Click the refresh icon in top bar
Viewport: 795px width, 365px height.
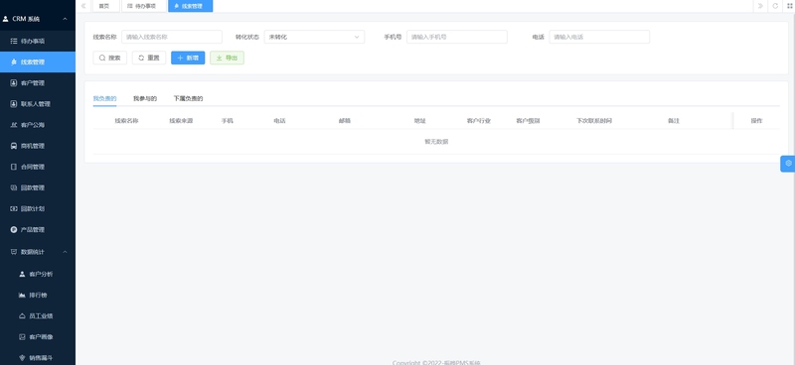click(x=775, y=6)
